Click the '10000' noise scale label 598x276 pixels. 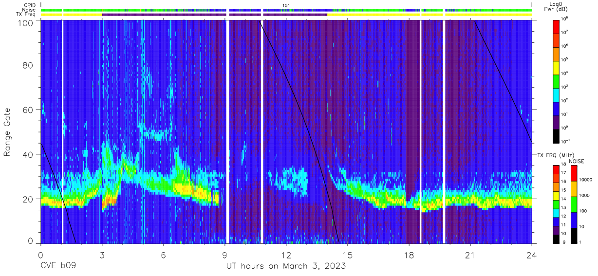[586, 180]
